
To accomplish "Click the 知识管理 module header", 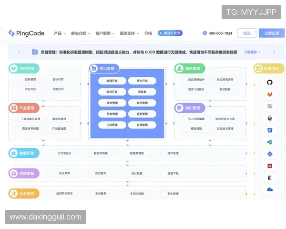I will click(190, 108).
